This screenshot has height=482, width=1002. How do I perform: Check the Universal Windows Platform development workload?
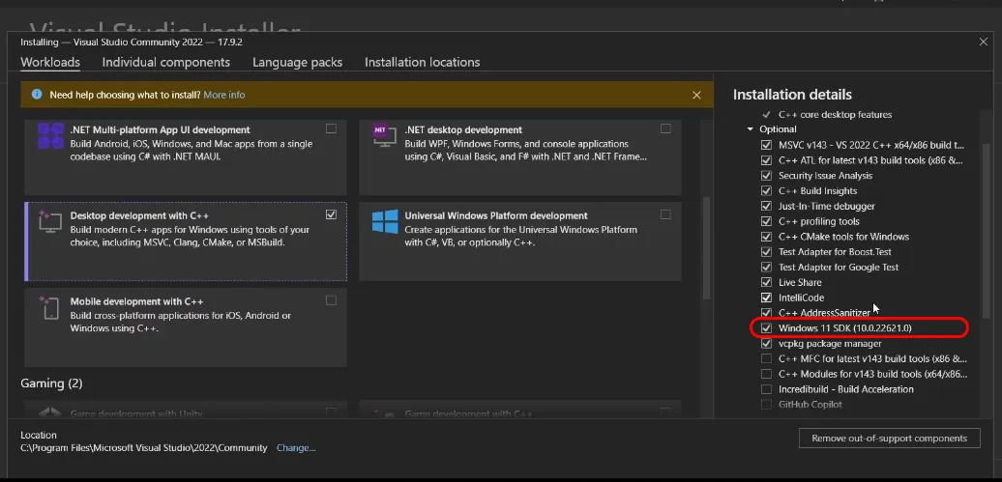[x=665, y=214]
